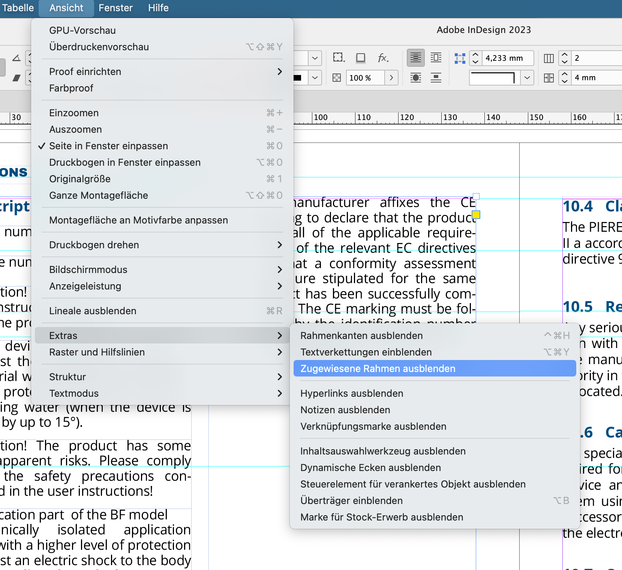
Task: Expand Druckbogen drehen submenu
Action: (162, 245)
